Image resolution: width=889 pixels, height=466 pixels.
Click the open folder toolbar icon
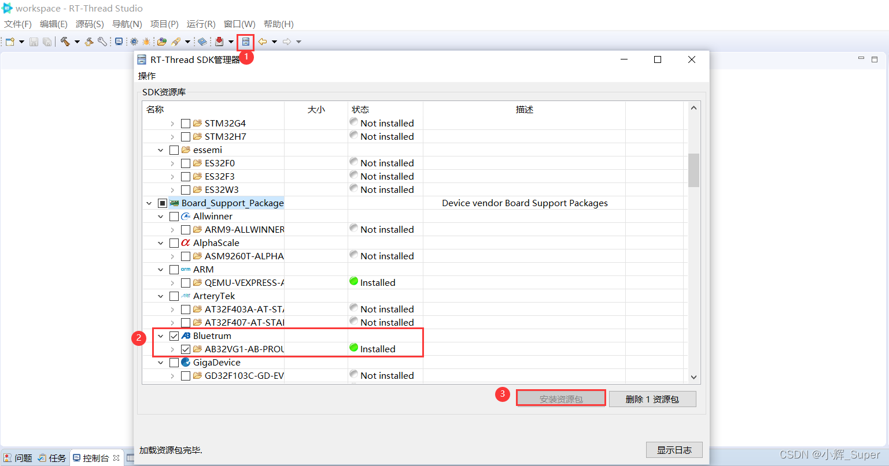[162, 42]
